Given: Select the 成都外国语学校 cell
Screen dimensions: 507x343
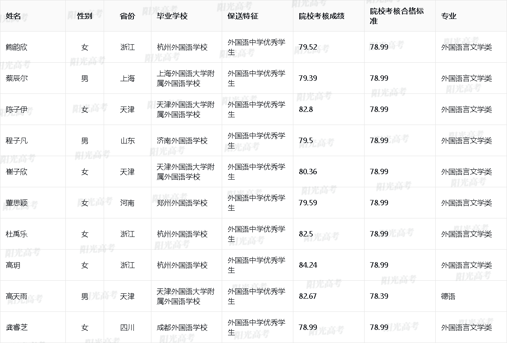Looking at the screenshot, I should (x=182, y=328).
